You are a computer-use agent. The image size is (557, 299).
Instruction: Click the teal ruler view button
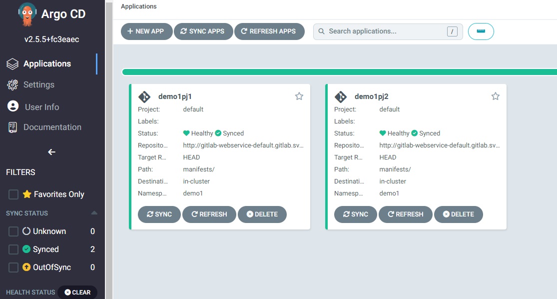481,31
